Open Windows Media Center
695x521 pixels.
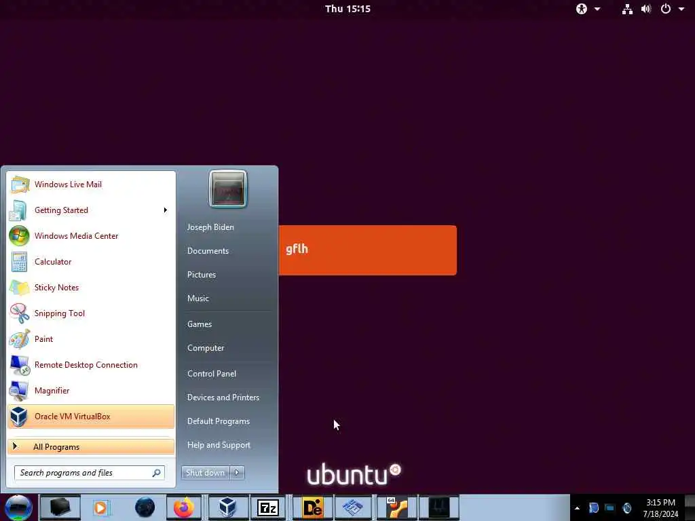click(x=91, y=235)
